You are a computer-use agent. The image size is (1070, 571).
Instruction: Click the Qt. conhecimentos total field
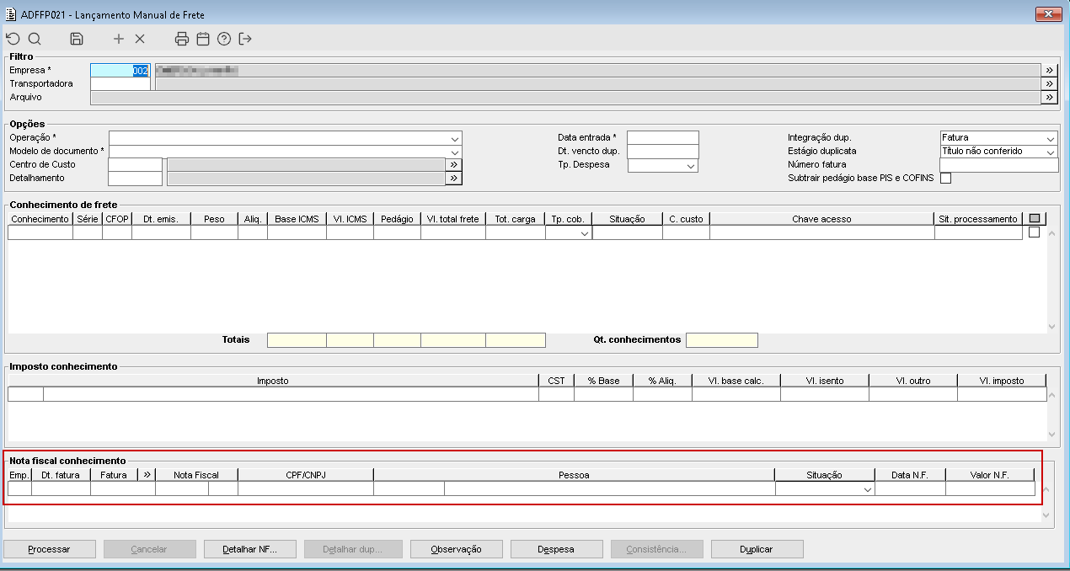tap(721, 340)
